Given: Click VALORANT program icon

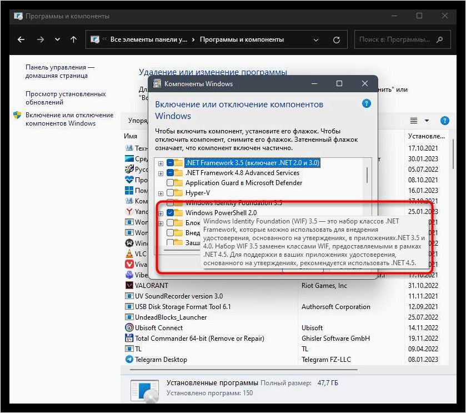Looking at the screenshot, I should point(129,286).
